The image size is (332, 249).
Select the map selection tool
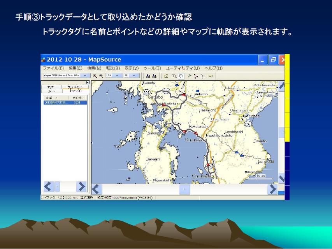[166, 76]
